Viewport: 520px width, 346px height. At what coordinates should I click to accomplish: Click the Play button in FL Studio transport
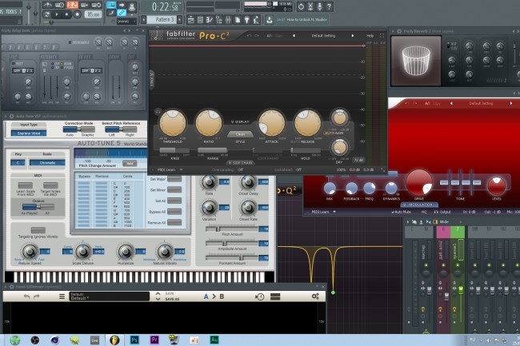pos(56,14)
